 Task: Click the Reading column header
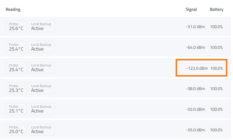click(13, 10)
